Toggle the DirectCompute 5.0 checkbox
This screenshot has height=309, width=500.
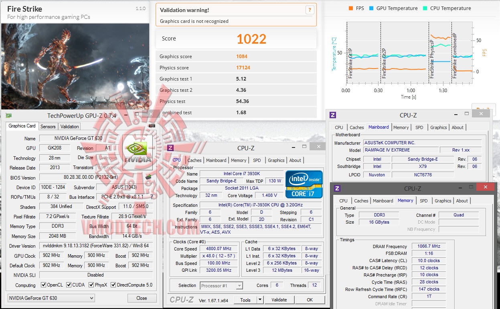pos(113,285)
